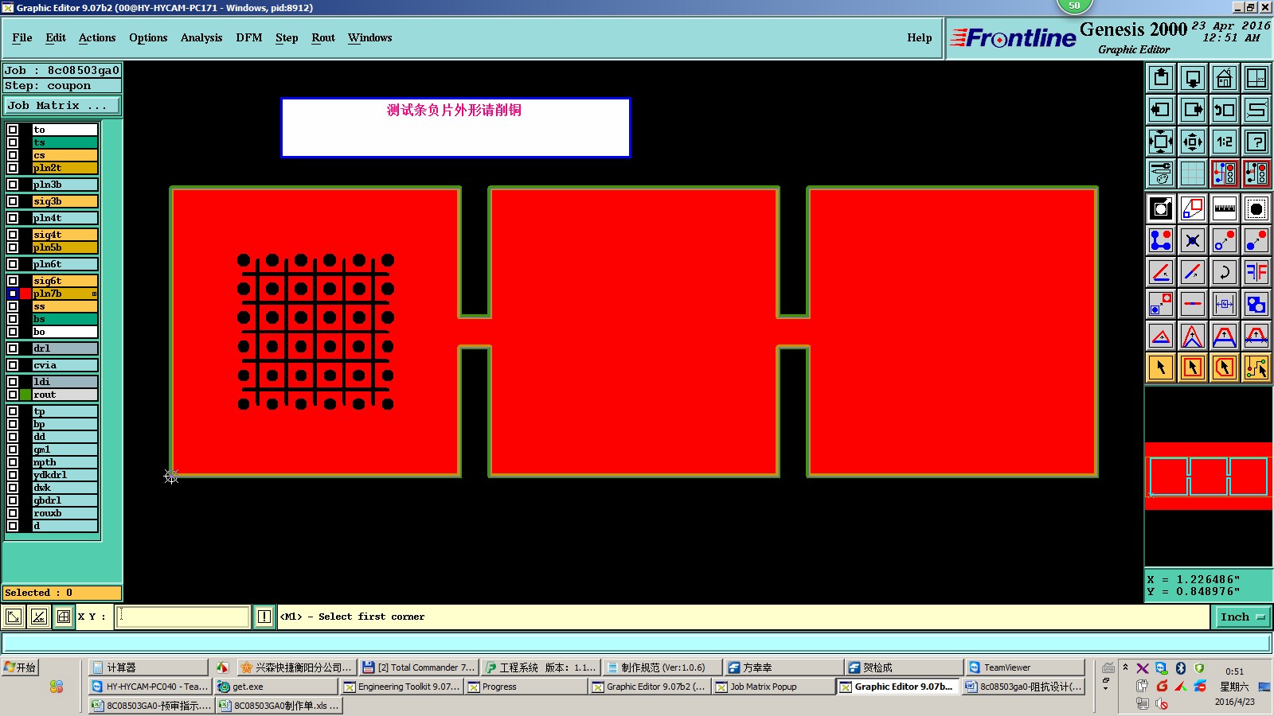Open the wrench and palette settings icon

coord(1161,173)
